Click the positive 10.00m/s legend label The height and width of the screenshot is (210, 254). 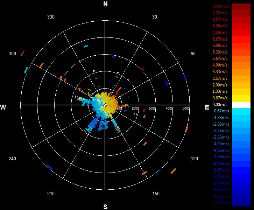[221, 6]
